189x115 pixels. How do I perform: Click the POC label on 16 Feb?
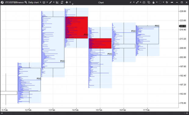click(x=134, y=31)
